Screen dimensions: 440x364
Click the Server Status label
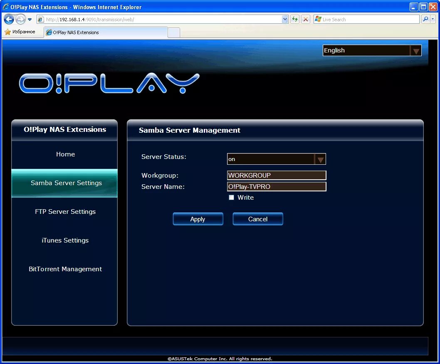[x=164, y=156]
